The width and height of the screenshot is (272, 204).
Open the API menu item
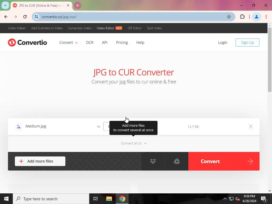pos(105,42)
